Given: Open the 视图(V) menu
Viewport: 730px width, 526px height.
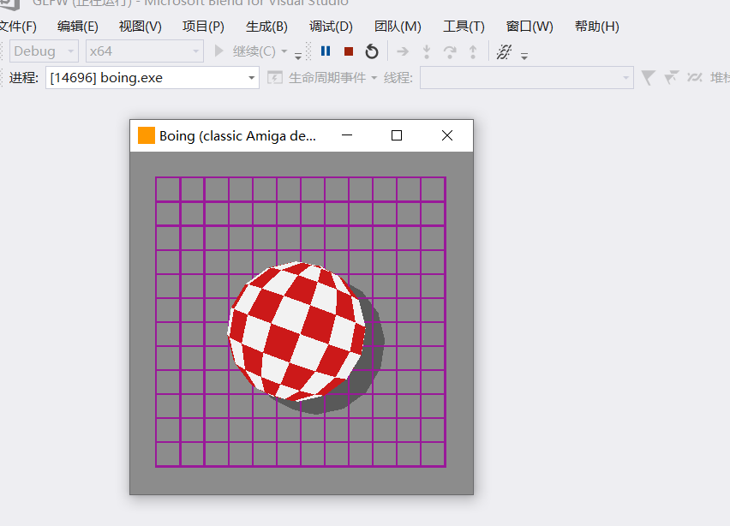Looking at the screenshot, I should click(141, 27).
